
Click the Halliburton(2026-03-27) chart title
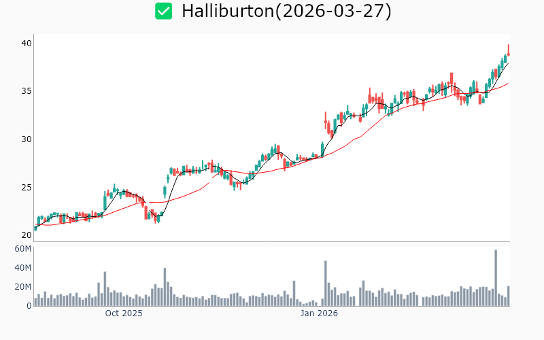tap(286, 12)
